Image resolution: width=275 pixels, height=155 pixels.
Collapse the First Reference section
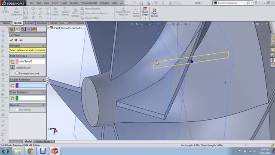click(43, 56)
